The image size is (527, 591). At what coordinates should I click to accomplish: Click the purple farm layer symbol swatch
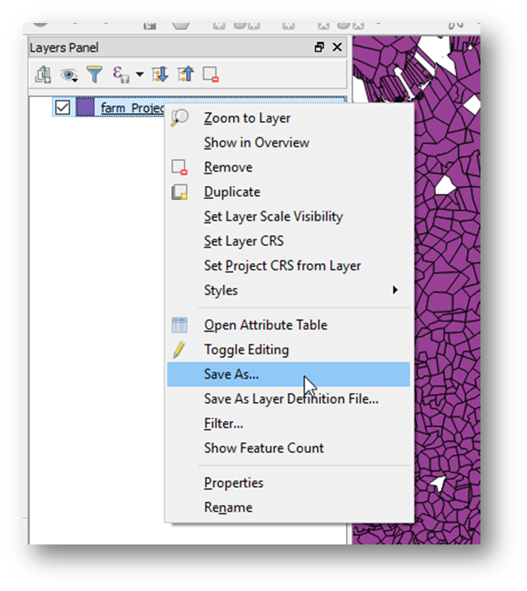[x=85, y=107]
